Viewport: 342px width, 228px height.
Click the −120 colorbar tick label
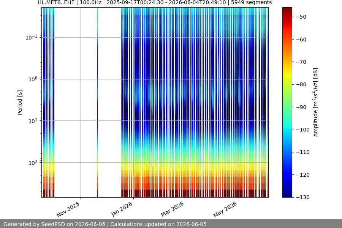[x=303, y=175]
